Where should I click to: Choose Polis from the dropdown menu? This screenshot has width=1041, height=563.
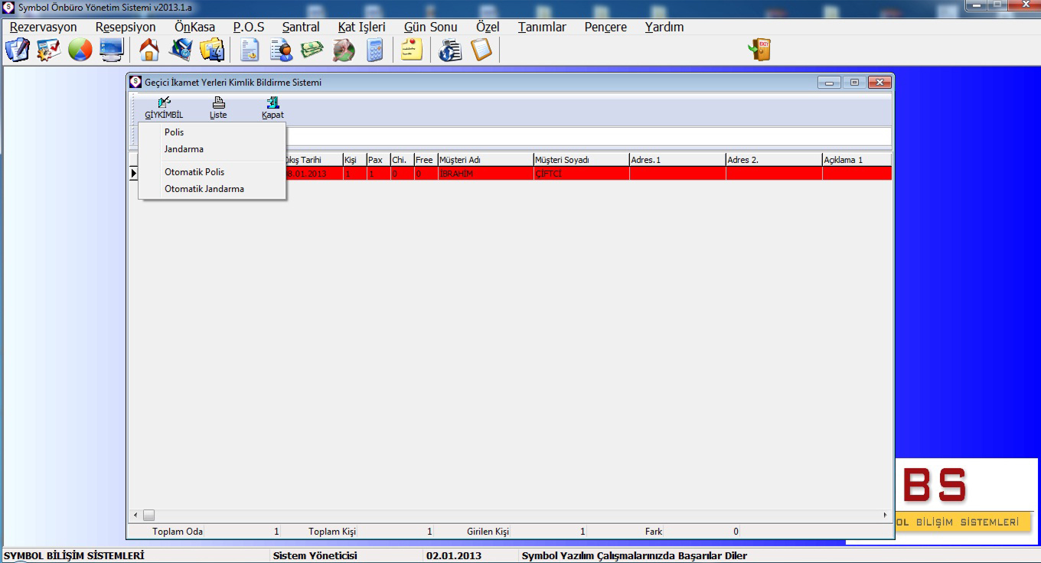(x=212, y=132)
